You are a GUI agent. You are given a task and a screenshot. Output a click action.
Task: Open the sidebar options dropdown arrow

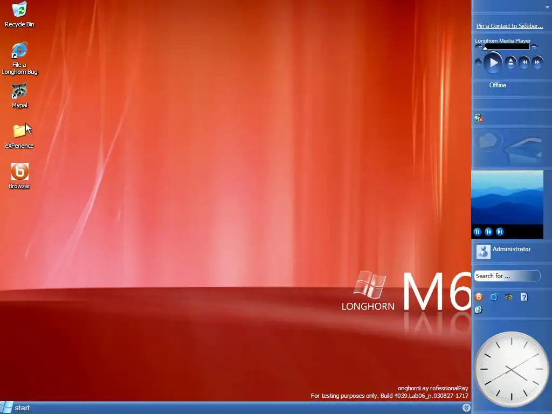[548, 7]
